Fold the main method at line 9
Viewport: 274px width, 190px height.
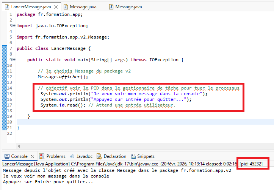[x=14, y=60]
